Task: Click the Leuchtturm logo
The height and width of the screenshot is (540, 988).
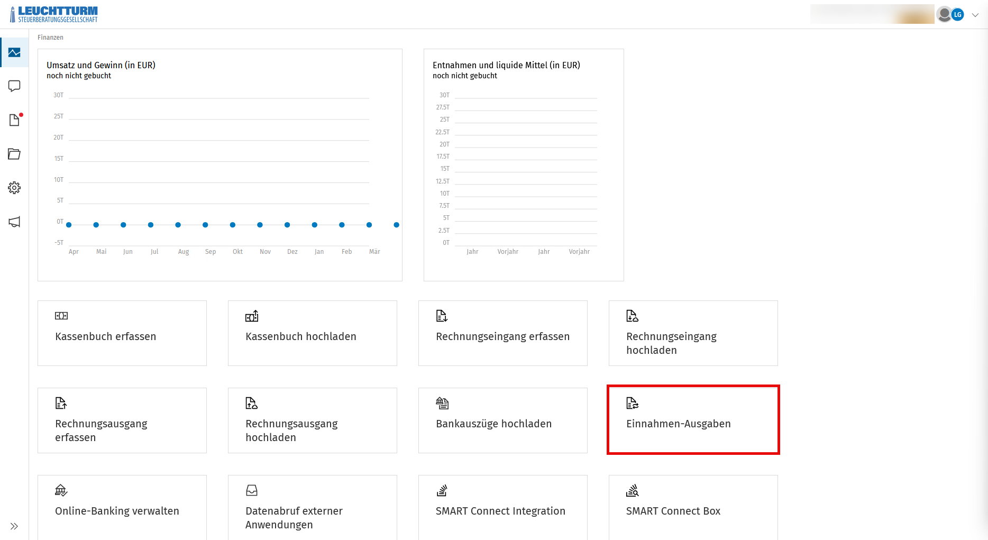Action: coord(54,14)
